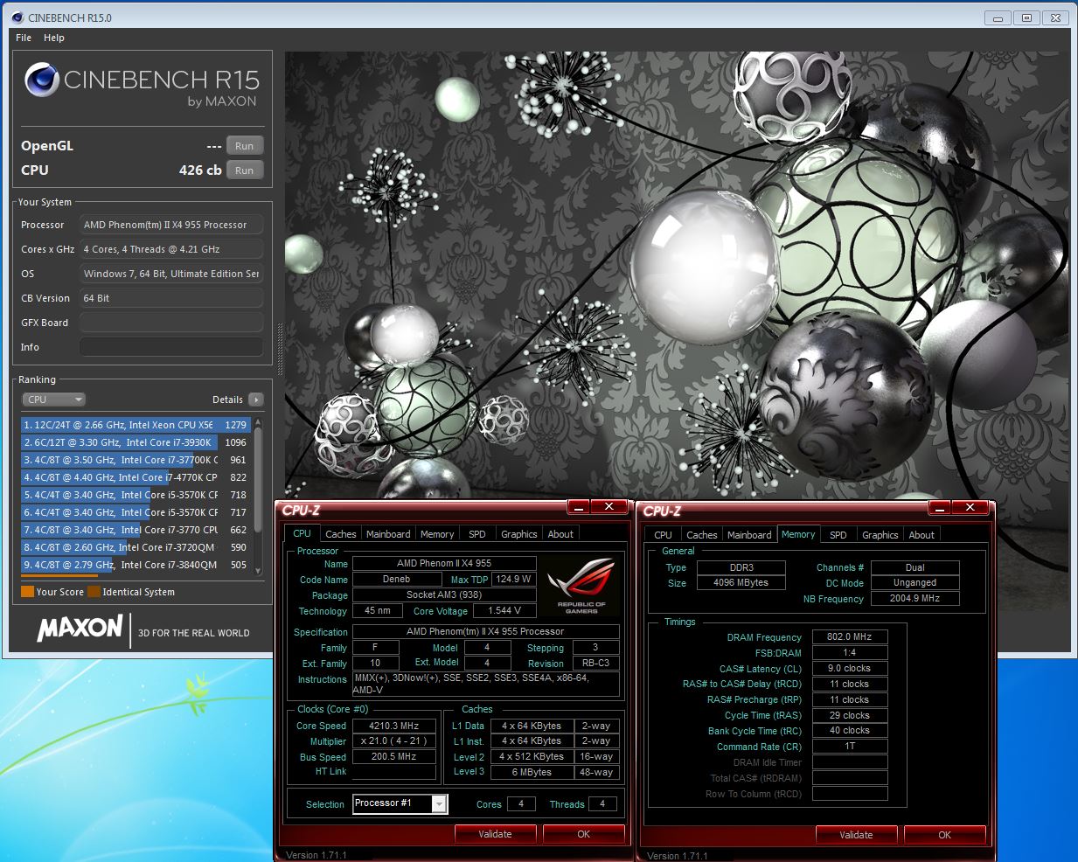Switch to About tab in right CPU-Z window
This screenshot has width=1078, height=862.
[x=922, y=535]
